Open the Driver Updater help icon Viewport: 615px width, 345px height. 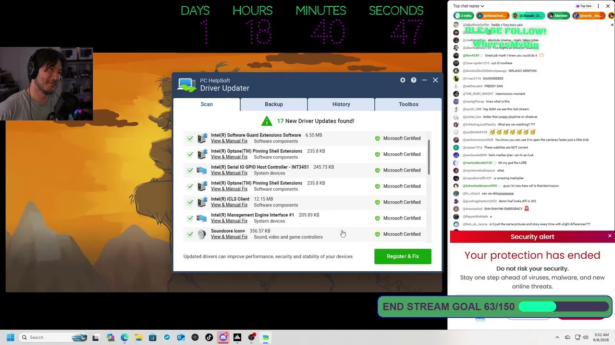(x=414, y=80)
